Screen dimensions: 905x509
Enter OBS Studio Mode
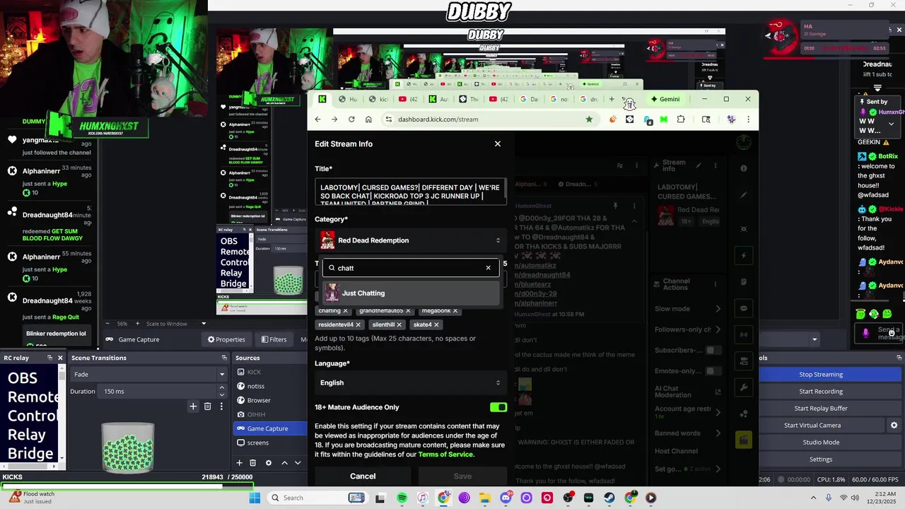coord(821,443)
